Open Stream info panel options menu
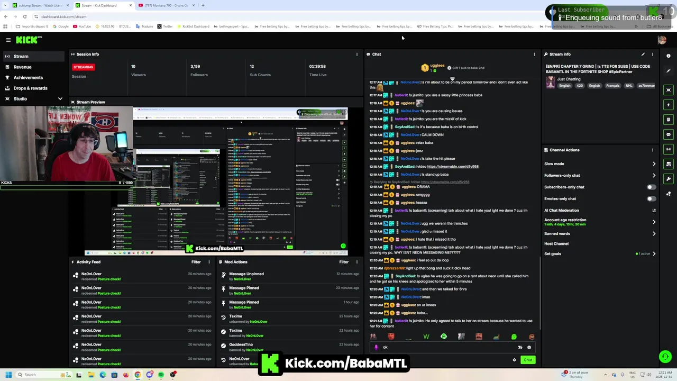 coord(653,54)
